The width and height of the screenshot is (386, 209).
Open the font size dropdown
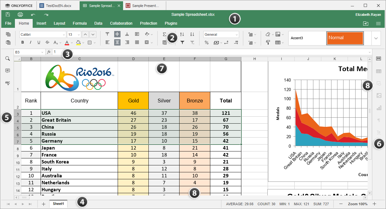click(x=79, y=35)
